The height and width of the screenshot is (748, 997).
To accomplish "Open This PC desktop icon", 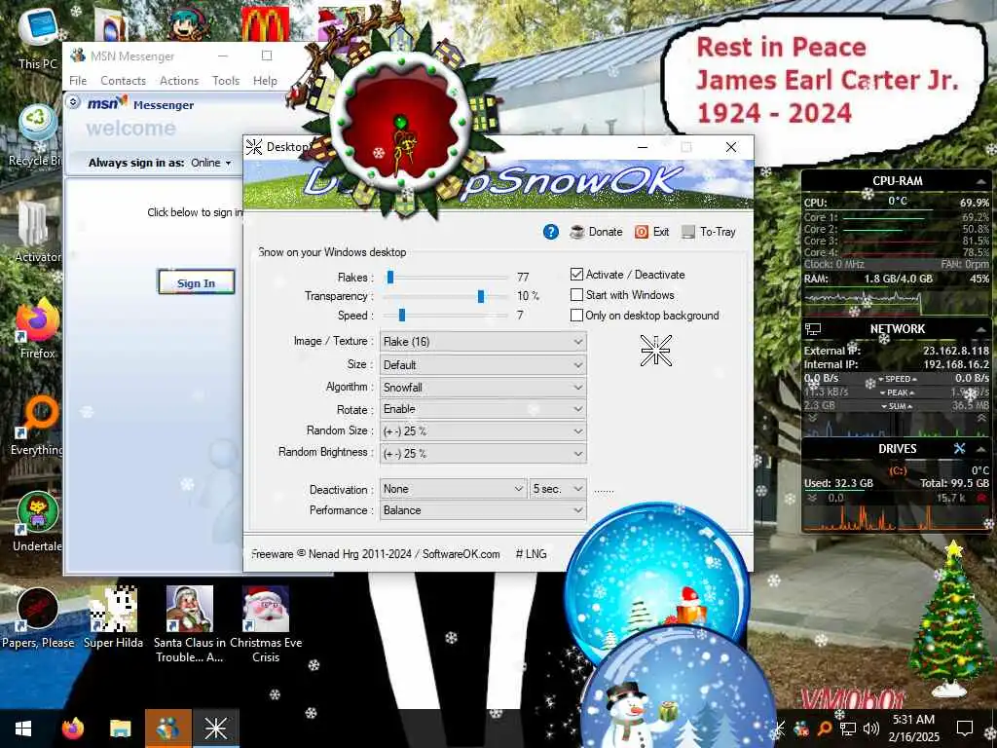I will [37, 38].
